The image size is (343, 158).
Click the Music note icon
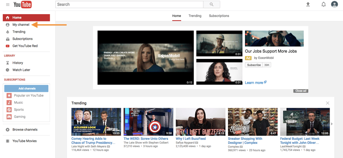point(9,102)
